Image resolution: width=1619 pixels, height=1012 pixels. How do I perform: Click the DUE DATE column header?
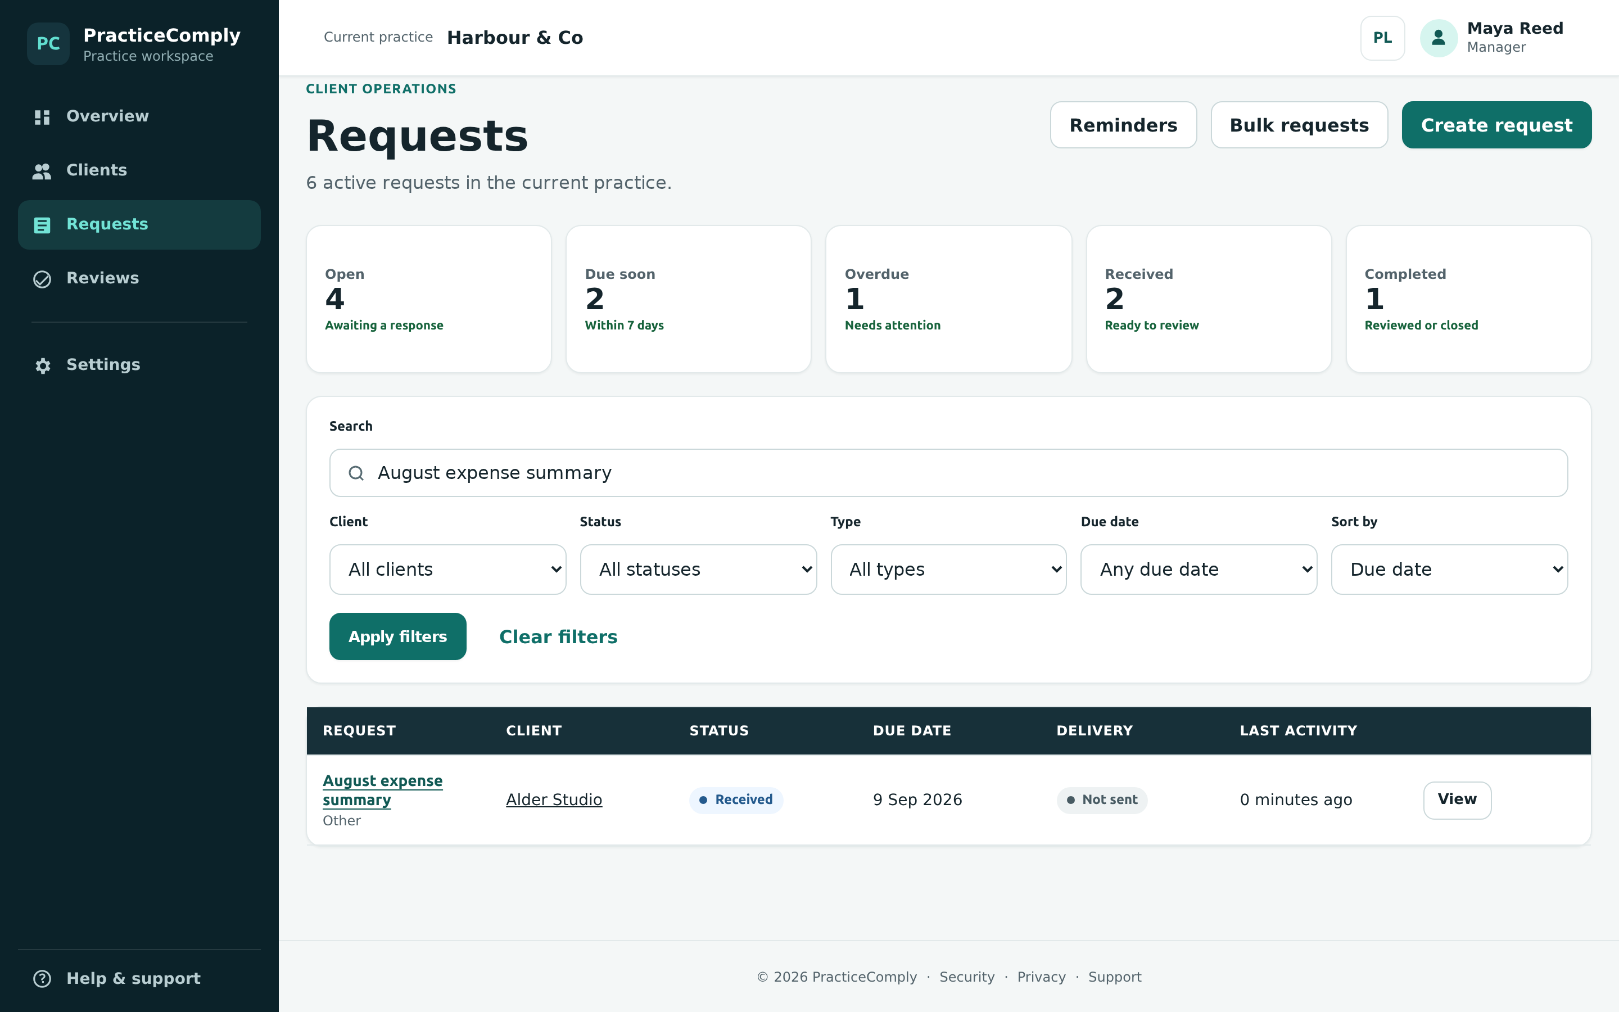pos(912,731)
